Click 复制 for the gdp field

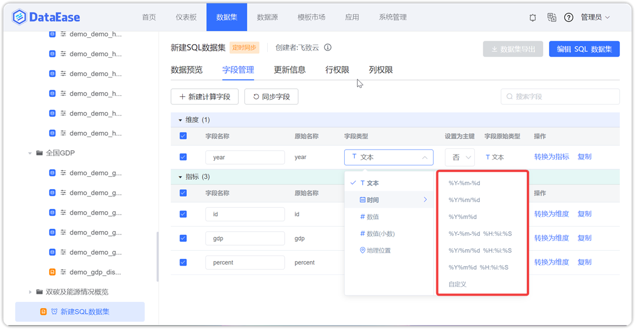tap(585, 238)
